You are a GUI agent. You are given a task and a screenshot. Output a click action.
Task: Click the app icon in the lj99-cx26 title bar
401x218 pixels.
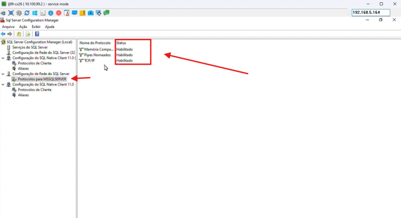pos(4,4)
